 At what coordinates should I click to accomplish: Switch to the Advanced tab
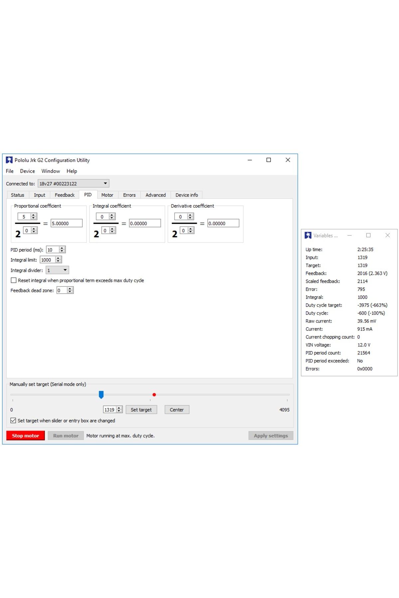pos(156,195)
